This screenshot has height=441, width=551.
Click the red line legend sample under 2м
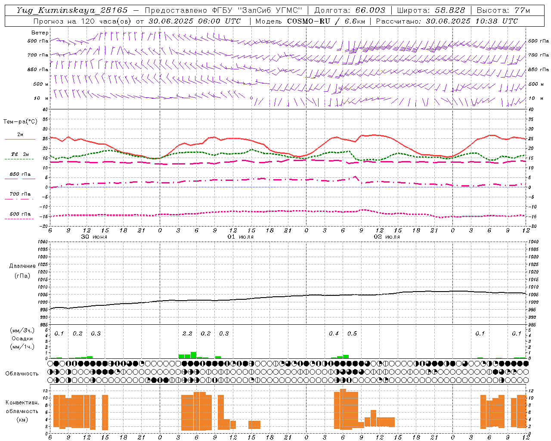pos(20,139)
